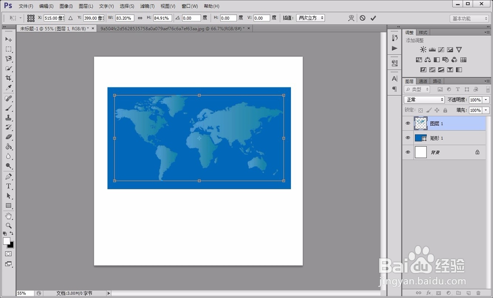Select the Move tool
Image resolution: width=493 pixels, height=298 pixels.
click(8, 39)
